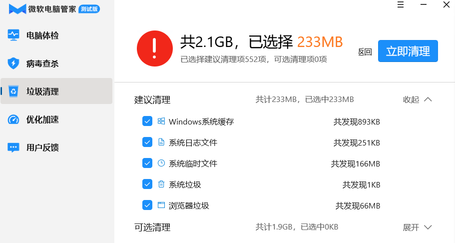455x243 pixels.
Task: Click the virus scan shield icon
Action: tap(13, 63)
